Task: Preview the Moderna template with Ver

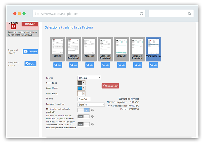Action: [90, 65]
